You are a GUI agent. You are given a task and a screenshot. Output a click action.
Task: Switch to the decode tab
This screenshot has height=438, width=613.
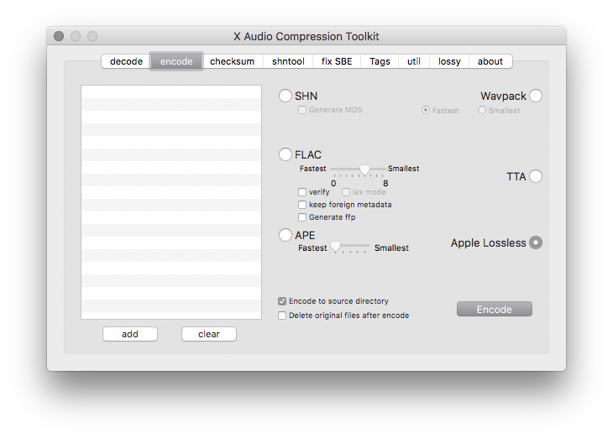pyautogui.click(x=126, y=61)
